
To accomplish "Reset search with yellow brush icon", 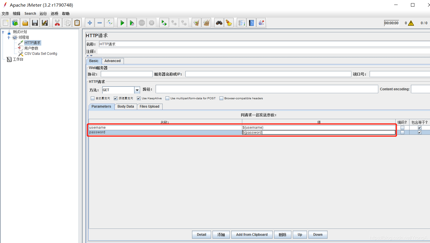I will (229, 23).
